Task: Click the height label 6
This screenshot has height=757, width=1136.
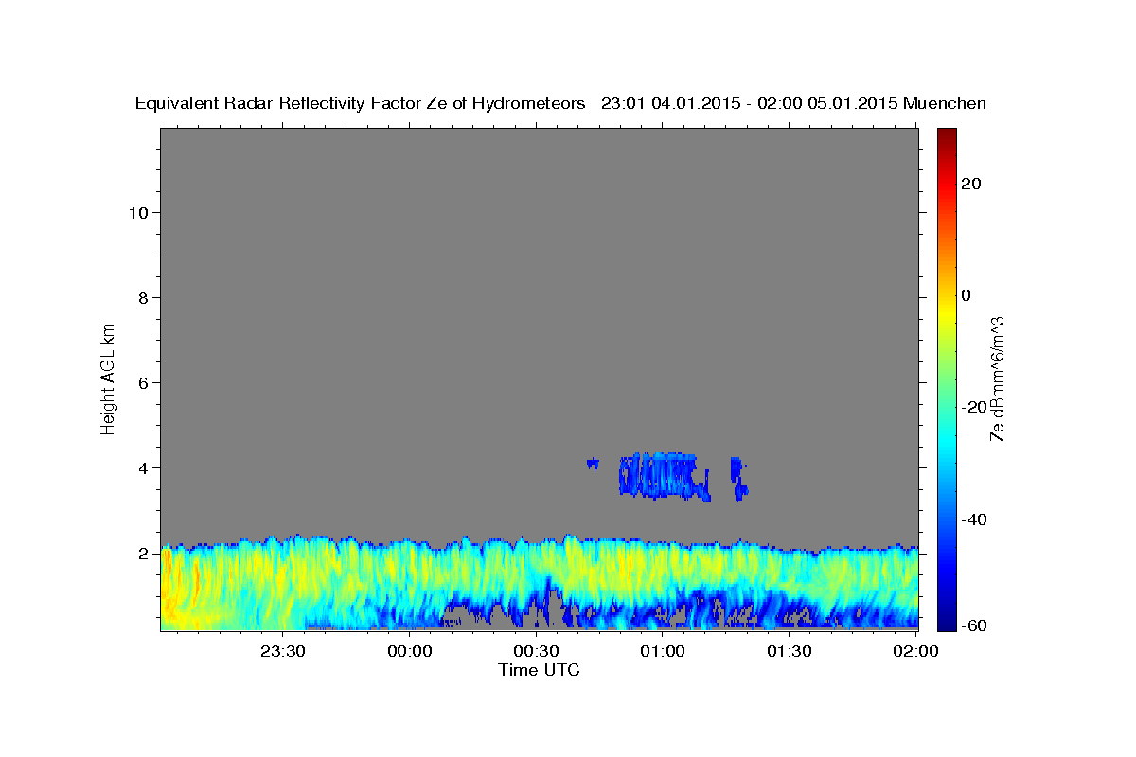Action: (144, 382)
